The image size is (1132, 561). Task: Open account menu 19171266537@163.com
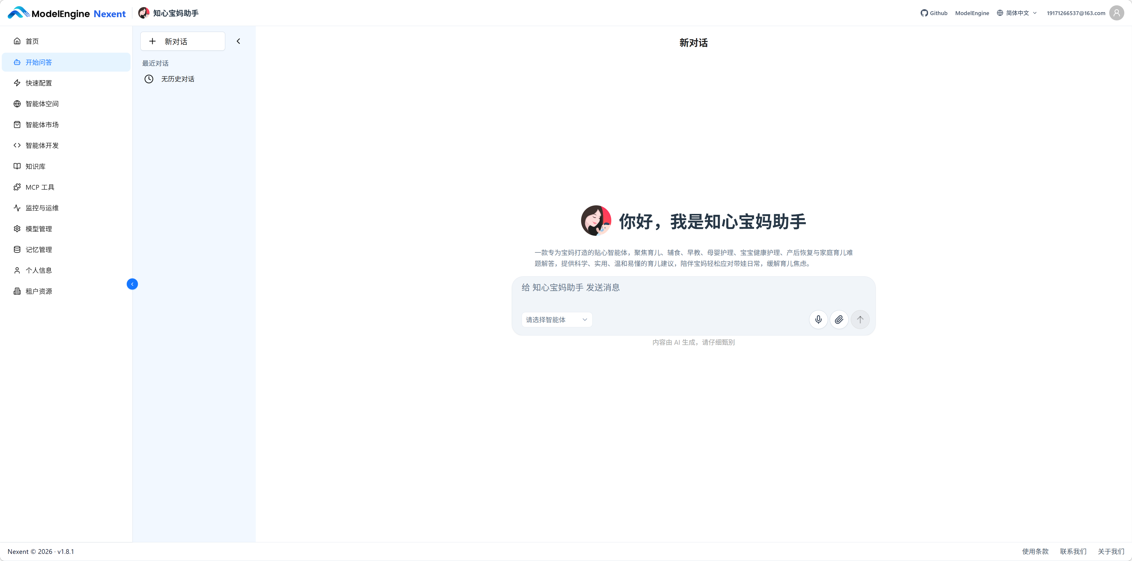click(x=1075, y=13)
